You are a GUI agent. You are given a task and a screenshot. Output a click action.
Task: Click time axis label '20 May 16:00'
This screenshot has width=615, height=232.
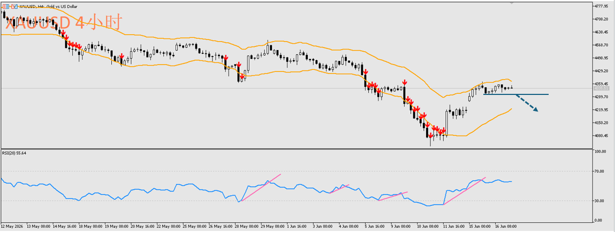click(142, 227)
